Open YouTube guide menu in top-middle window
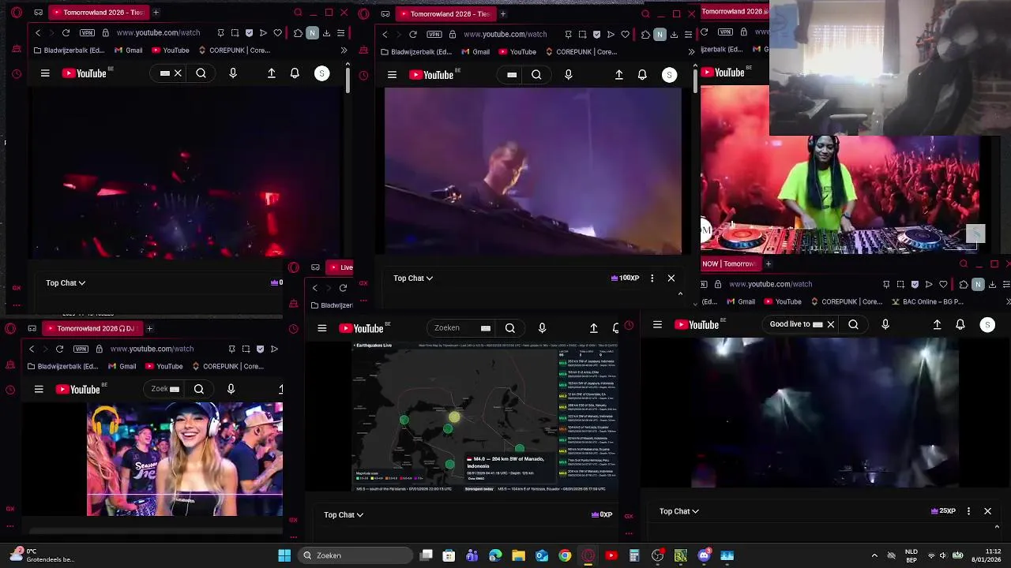Screen dimensions: 1011x568 [392, 75]
